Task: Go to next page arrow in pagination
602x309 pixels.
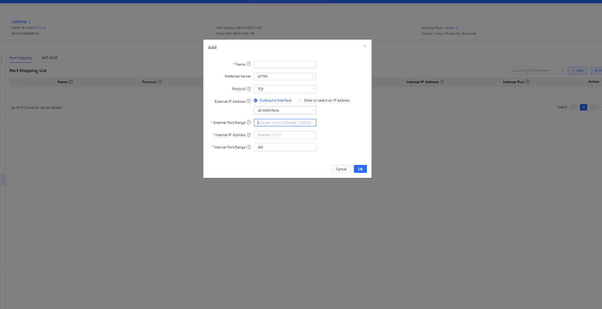Action: point(593,107)
